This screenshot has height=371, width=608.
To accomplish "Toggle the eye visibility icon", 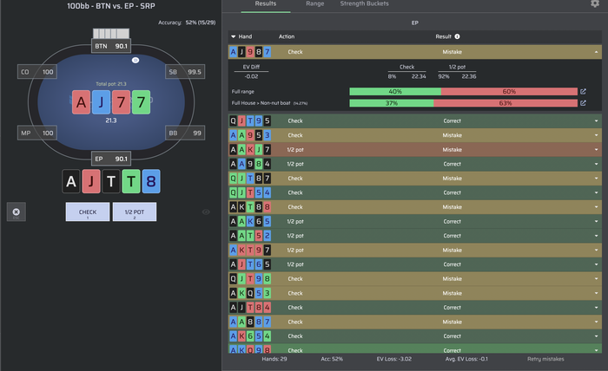I will tap(206, 212).
